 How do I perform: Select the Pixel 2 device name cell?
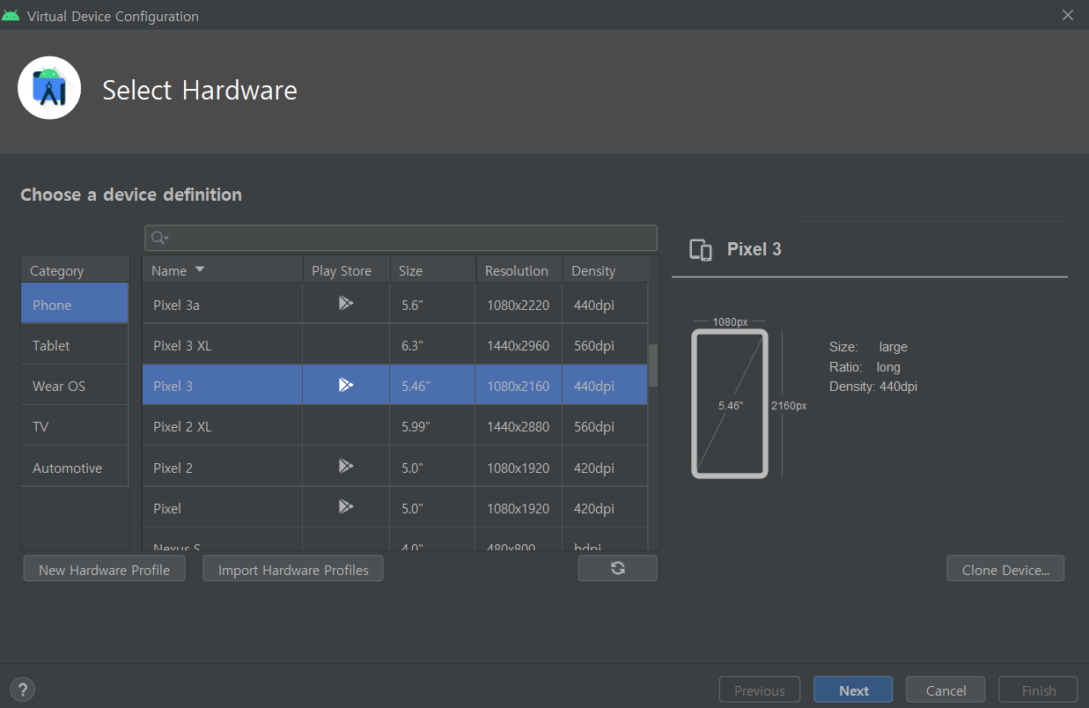[223, 468]
